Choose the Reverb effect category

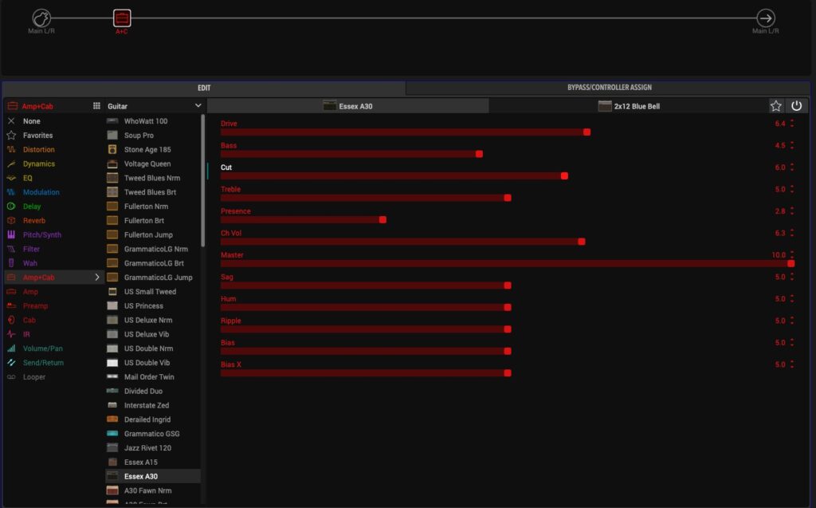pos(34,221)
